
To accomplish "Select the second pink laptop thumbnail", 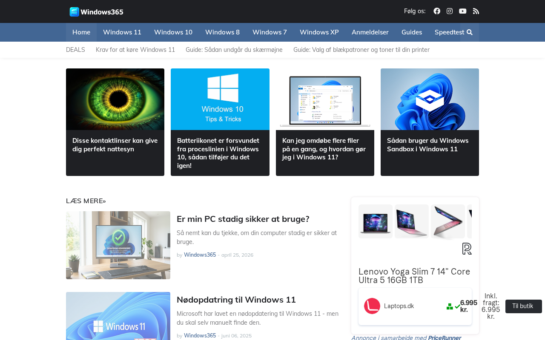I will 412,221.
